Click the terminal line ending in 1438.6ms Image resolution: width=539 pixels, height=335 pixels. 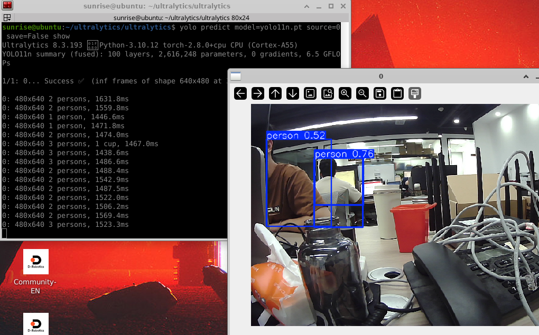pos(66,153)
